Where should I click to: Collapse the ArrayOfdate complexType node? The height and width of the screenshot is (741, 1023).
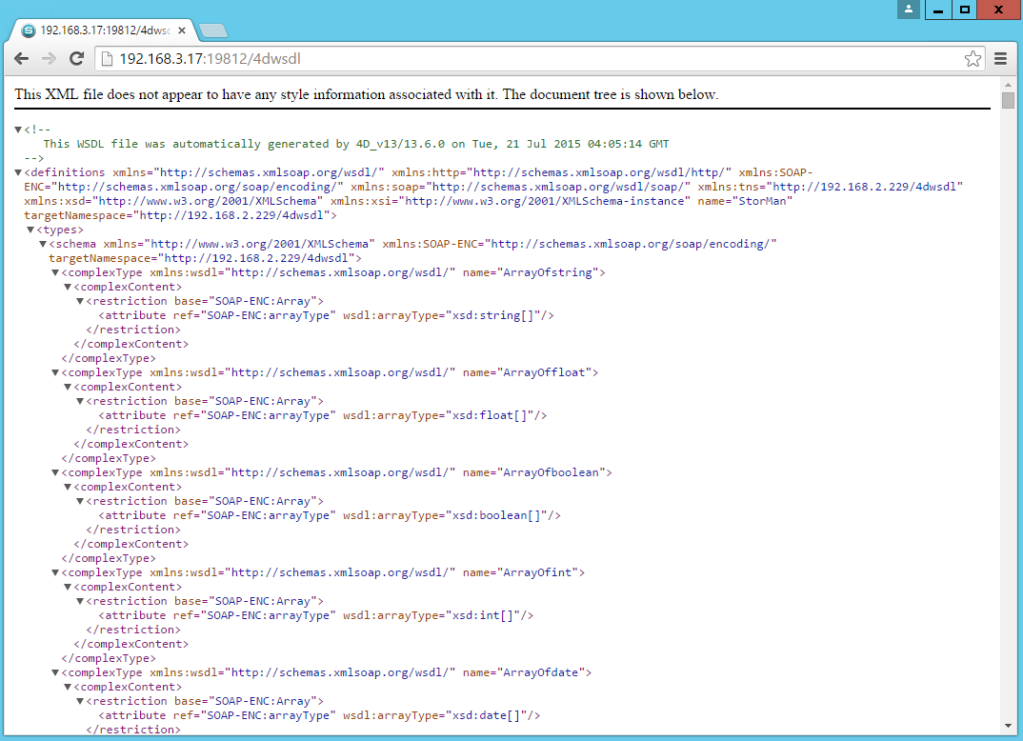[x=55, y=671]
